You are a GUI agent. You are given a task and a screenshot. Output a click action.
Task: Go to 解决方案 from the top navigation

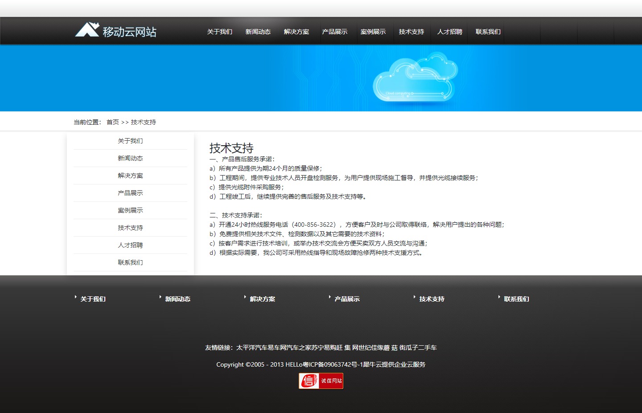tap(296, 32)
